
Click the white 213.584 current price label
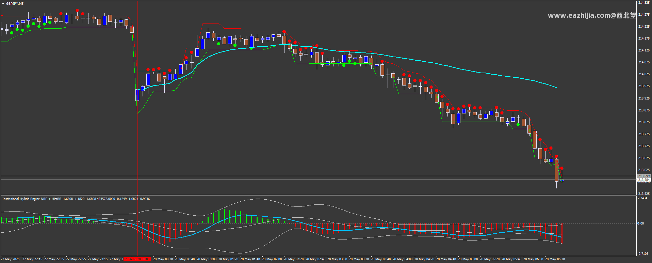click(644, 180)
